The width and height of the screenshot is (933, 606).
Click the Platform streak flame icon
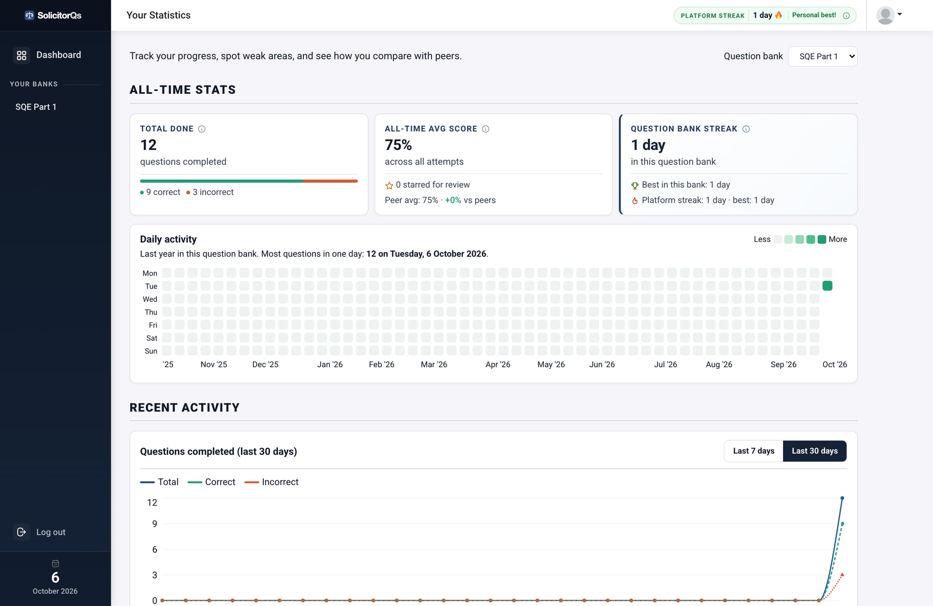pyautogui.click(x=779, y=15)
